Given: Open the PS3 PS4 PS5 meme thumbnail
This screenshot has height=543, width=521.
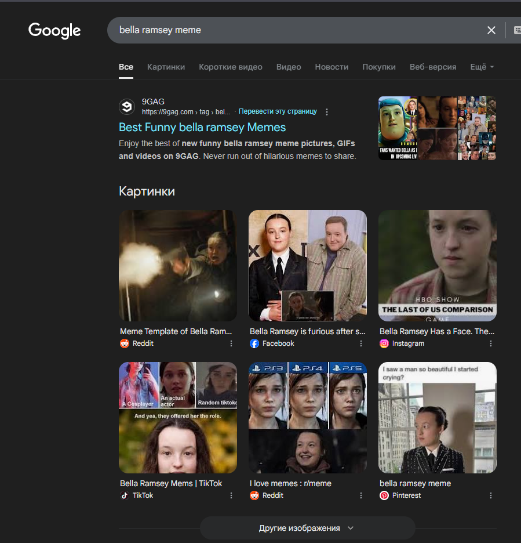Looking at the screenshot, I should pyautogui.click(x=308, y=418).
